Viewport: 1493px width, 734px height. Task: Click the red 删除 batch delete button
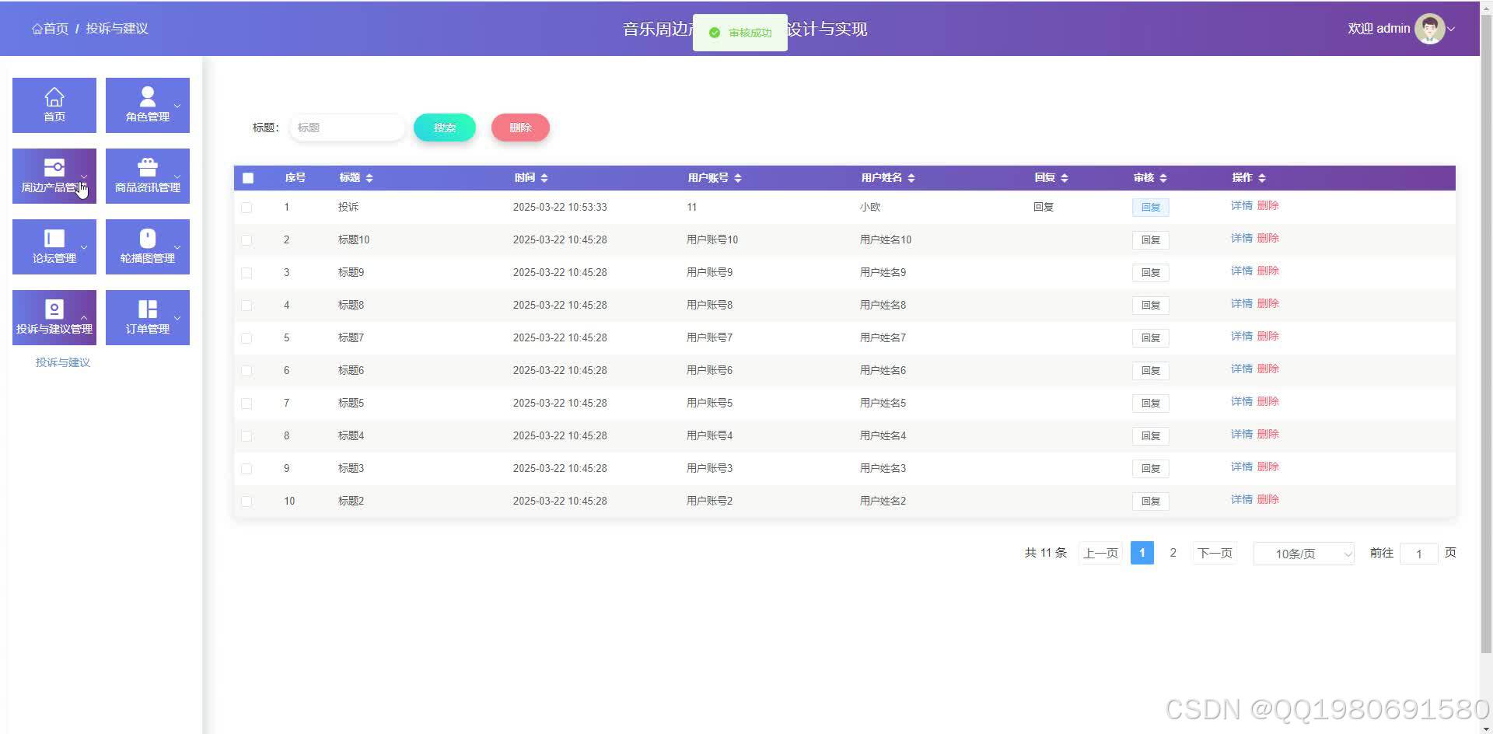(x=520, y=128)
